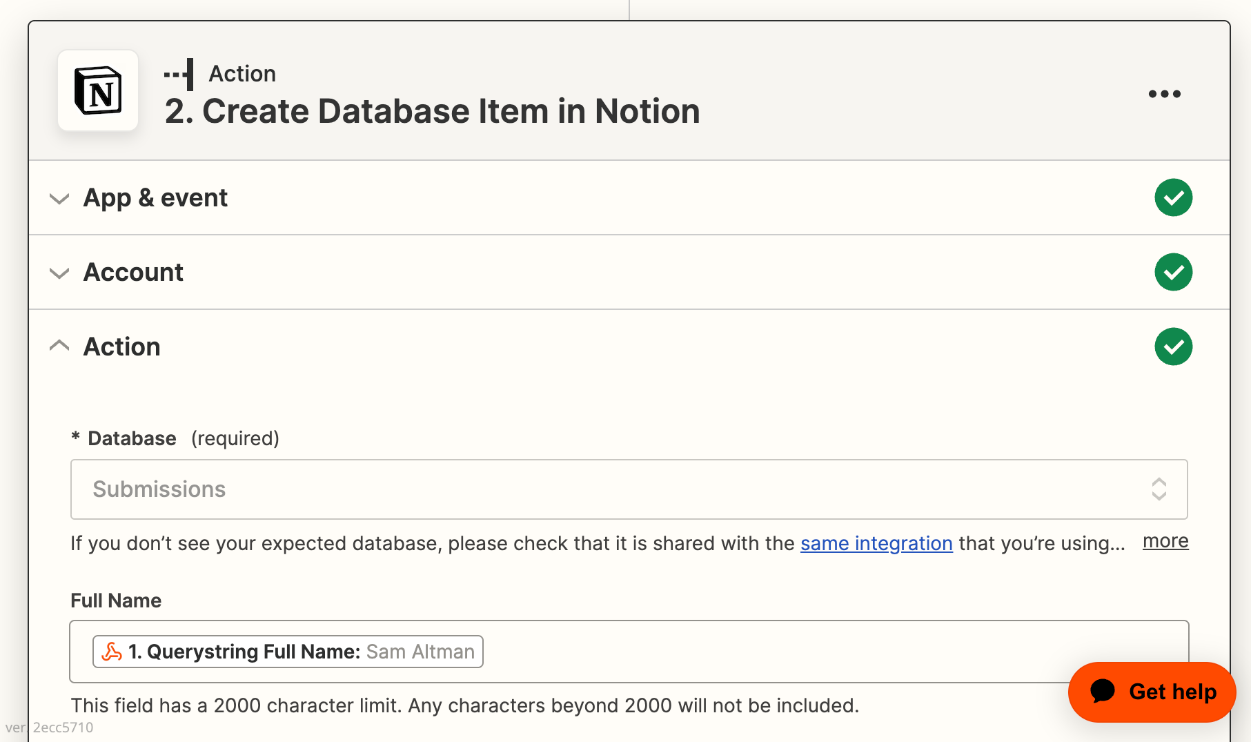
Task: Open the same integration link
Action: tap(876, 544)
